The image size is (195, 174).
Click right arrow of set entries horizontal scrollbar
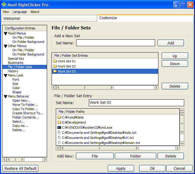(156, 87)
